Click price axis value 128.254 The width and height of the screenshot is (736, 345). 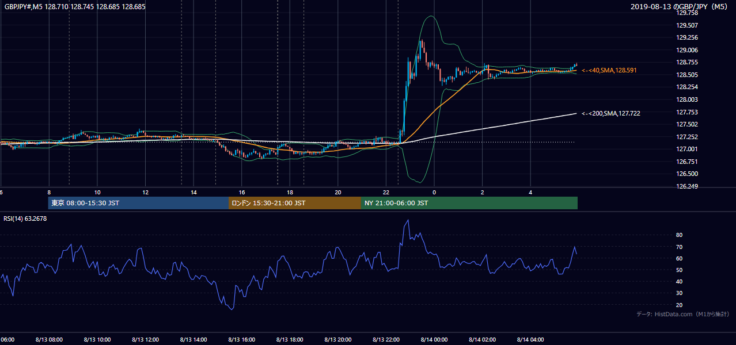click(x=688, y=87)
